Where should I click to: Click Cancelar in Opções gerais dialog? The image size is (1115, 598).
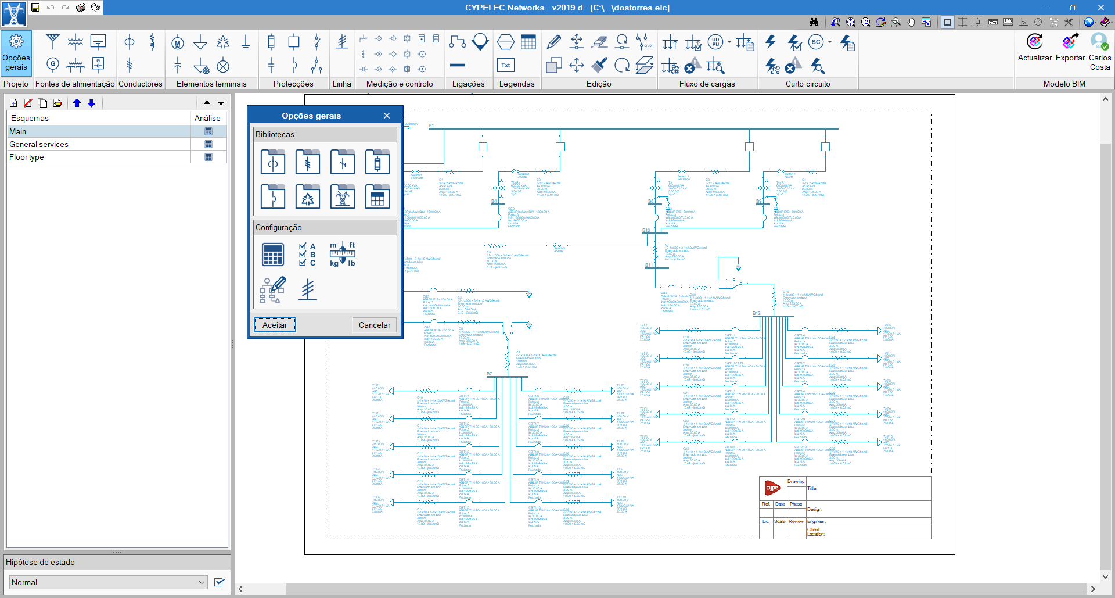click(x=375, y=325)
